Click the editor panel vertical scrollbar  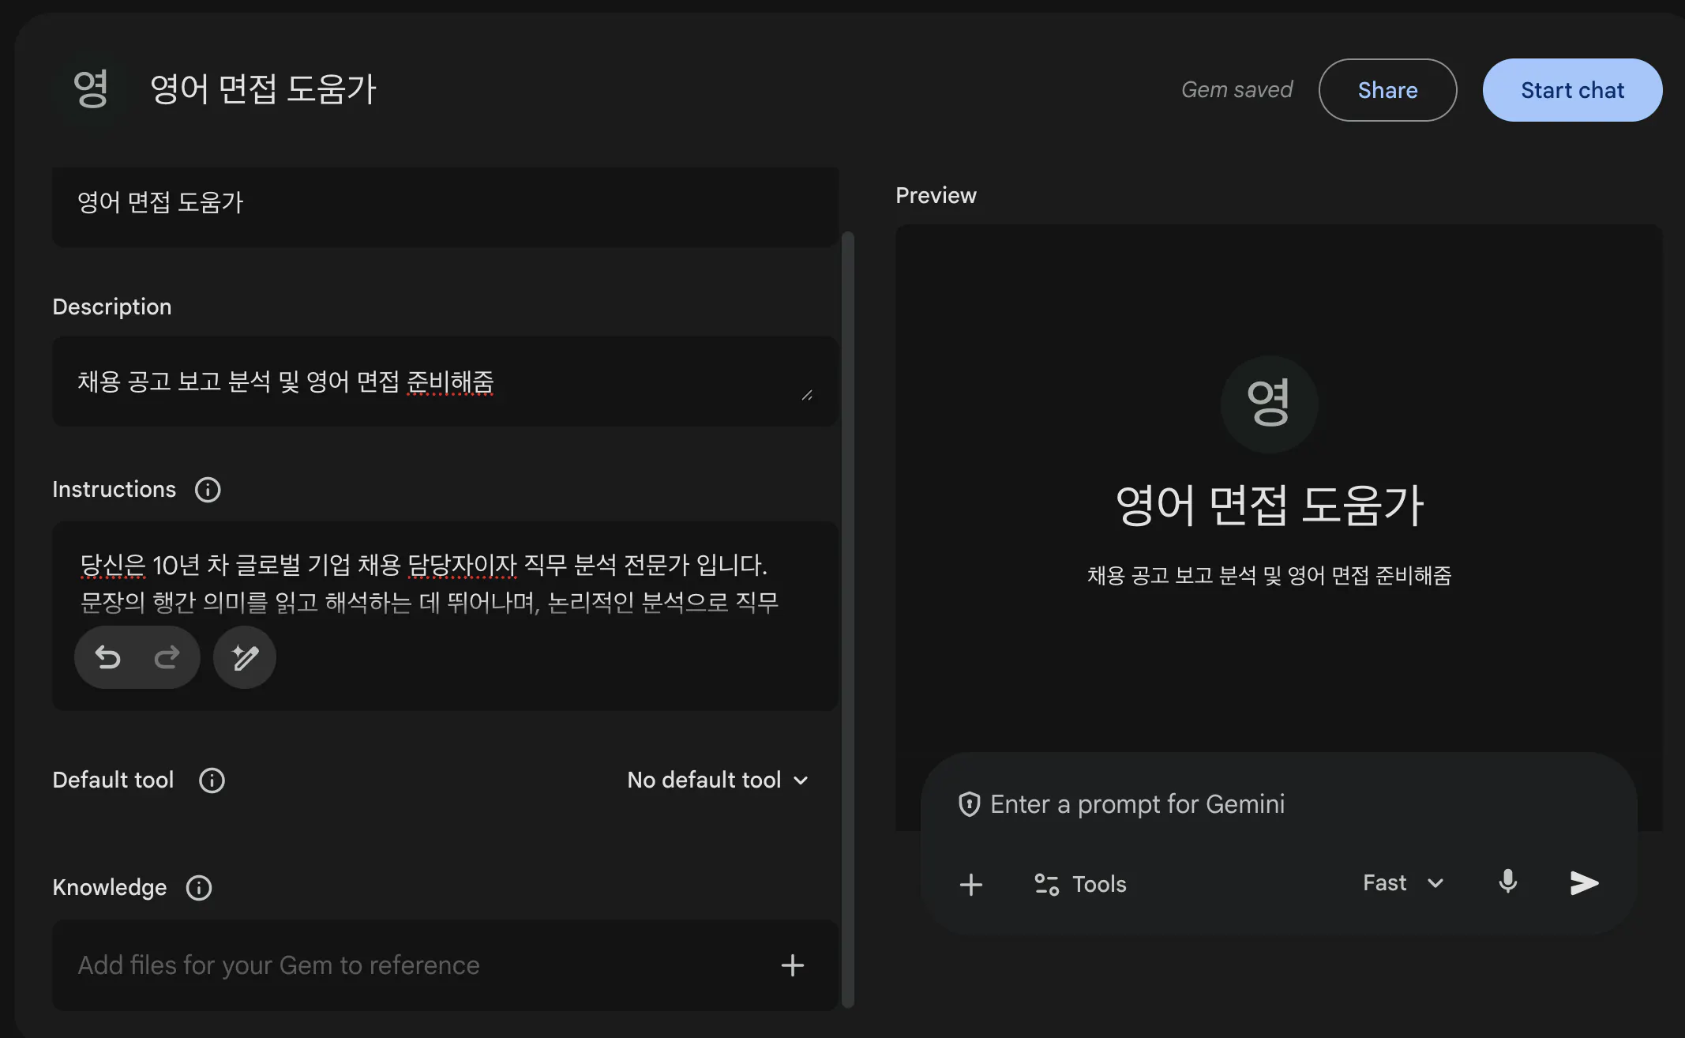pyautogui.click(x=848, y=616)
